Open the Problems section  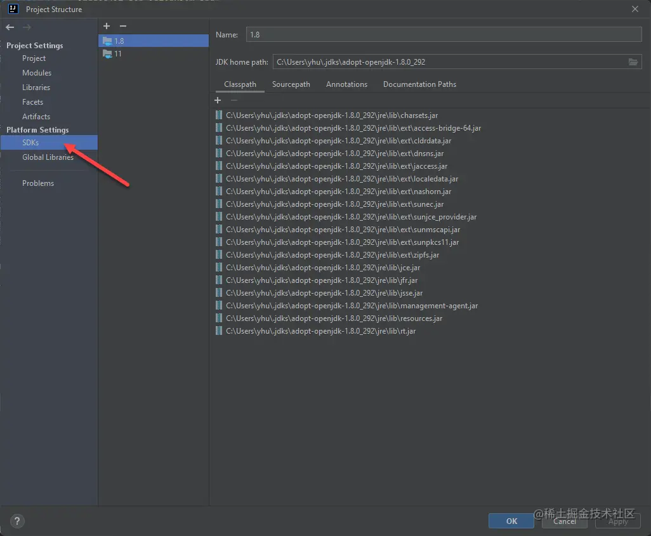(x=38, y=183)
